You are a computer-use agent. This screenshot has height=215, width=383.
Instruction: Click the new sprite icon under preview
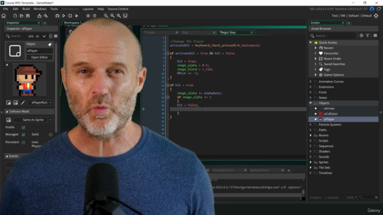(8, 103)
